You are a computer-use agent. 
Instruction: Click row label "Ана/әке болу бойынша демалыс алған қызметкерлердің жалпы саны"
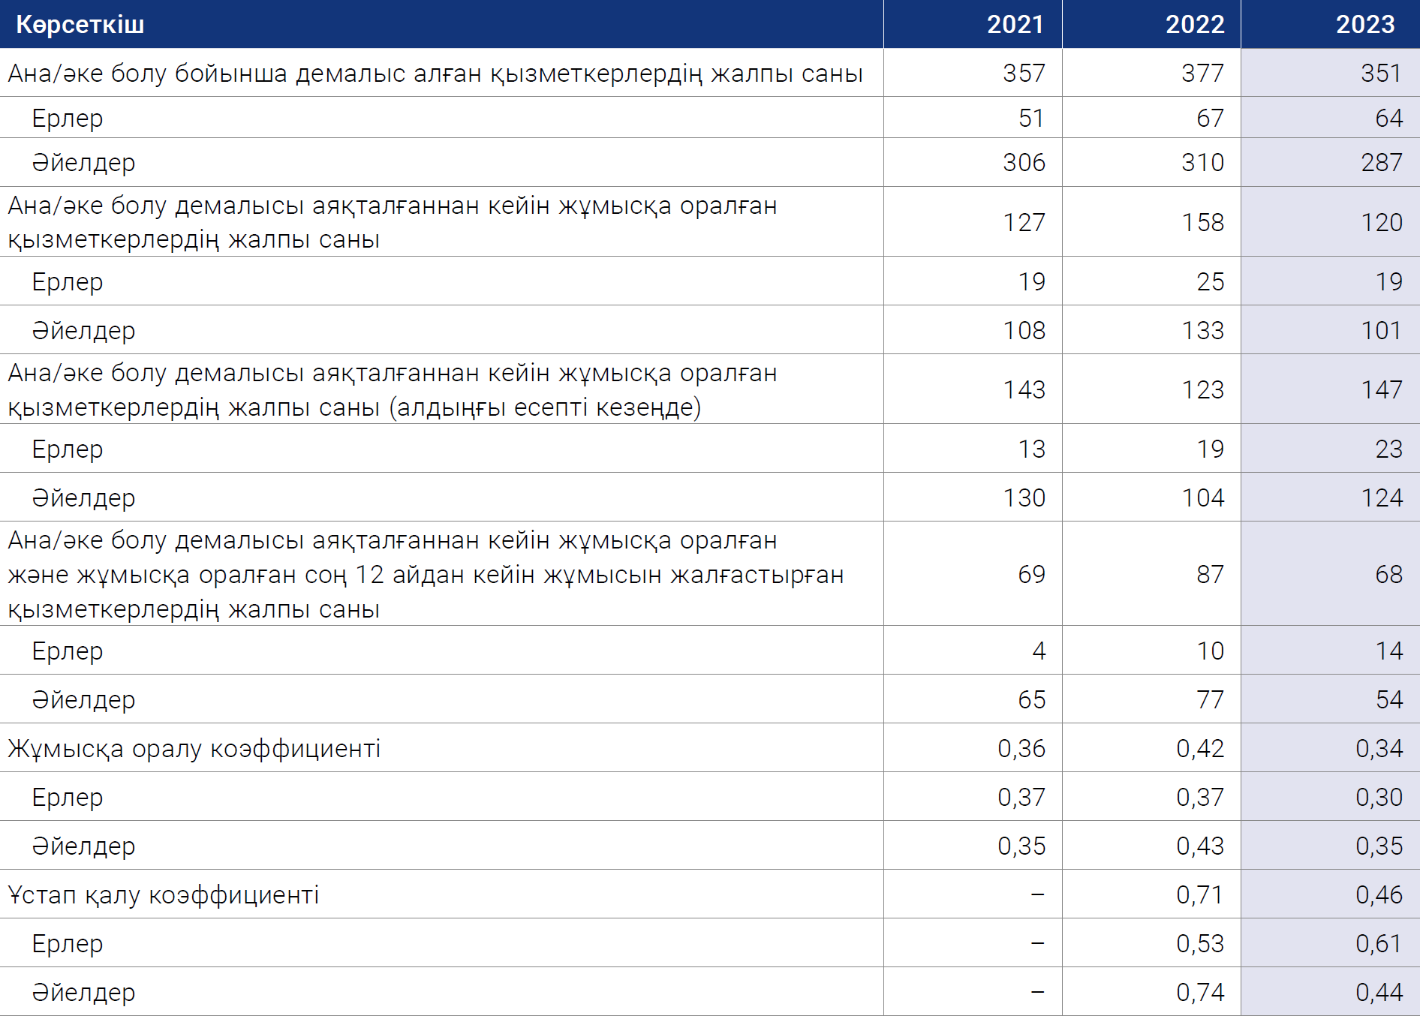click(x=435, y=74)
